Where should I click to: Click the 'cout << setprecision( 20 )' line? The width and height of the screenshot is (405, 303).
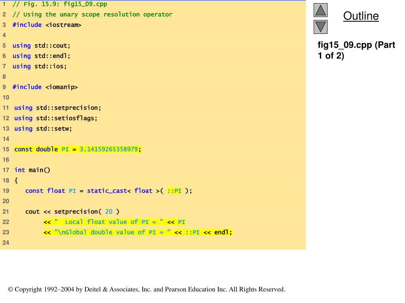72,211
